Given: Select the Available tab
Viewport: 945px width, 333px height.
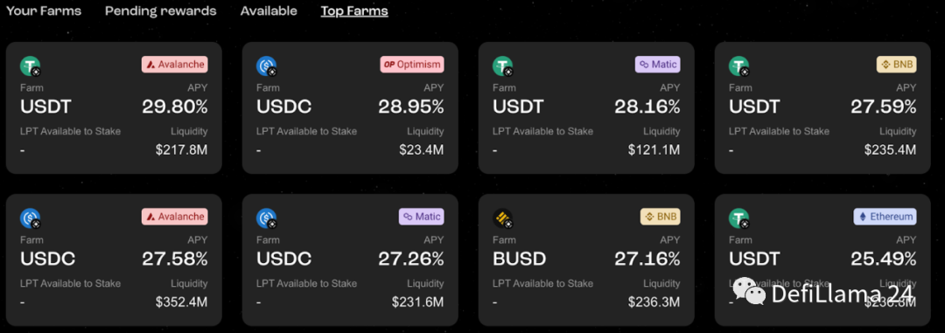Looking at the screenshot, I should coord(269,10).
